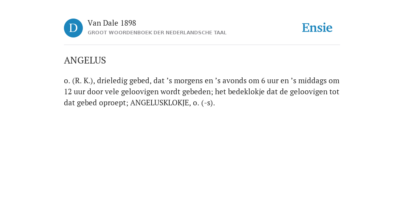Viewport: 404px width, 202px height.
Task: Click the word oproept in the last line
Action: [112, 103]
